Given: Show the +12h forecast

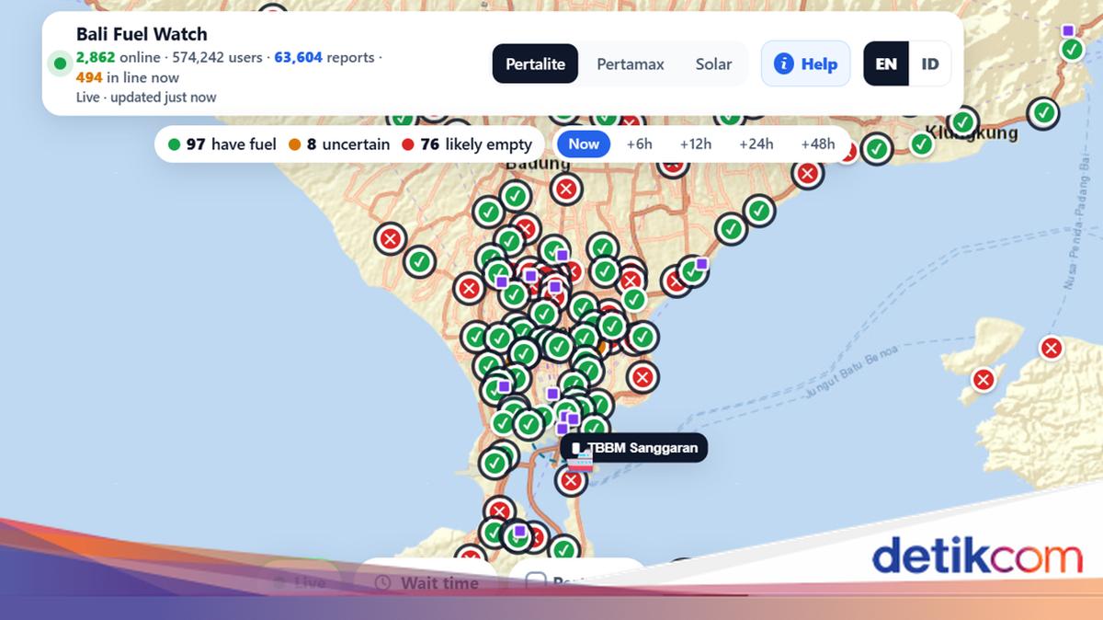Looking at the screenshot, I should [696, 144].
